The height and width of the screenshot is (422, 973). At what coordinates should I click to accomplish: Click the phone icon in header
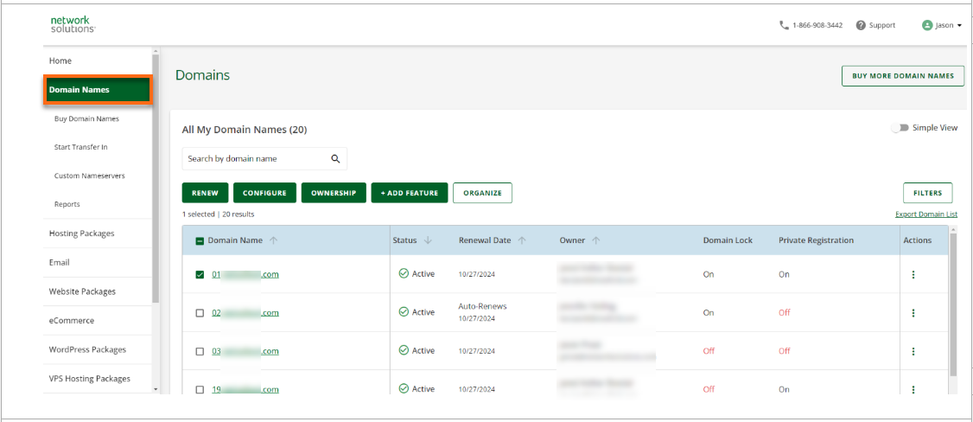[x=784, y=25]
